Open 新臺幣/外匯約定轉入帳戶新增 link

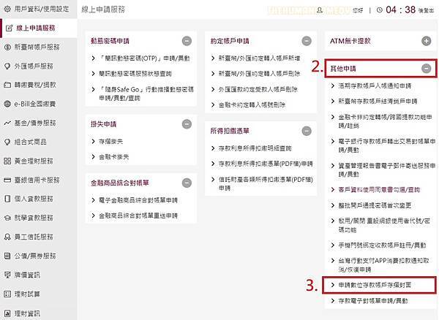click(x=259, y=58)
